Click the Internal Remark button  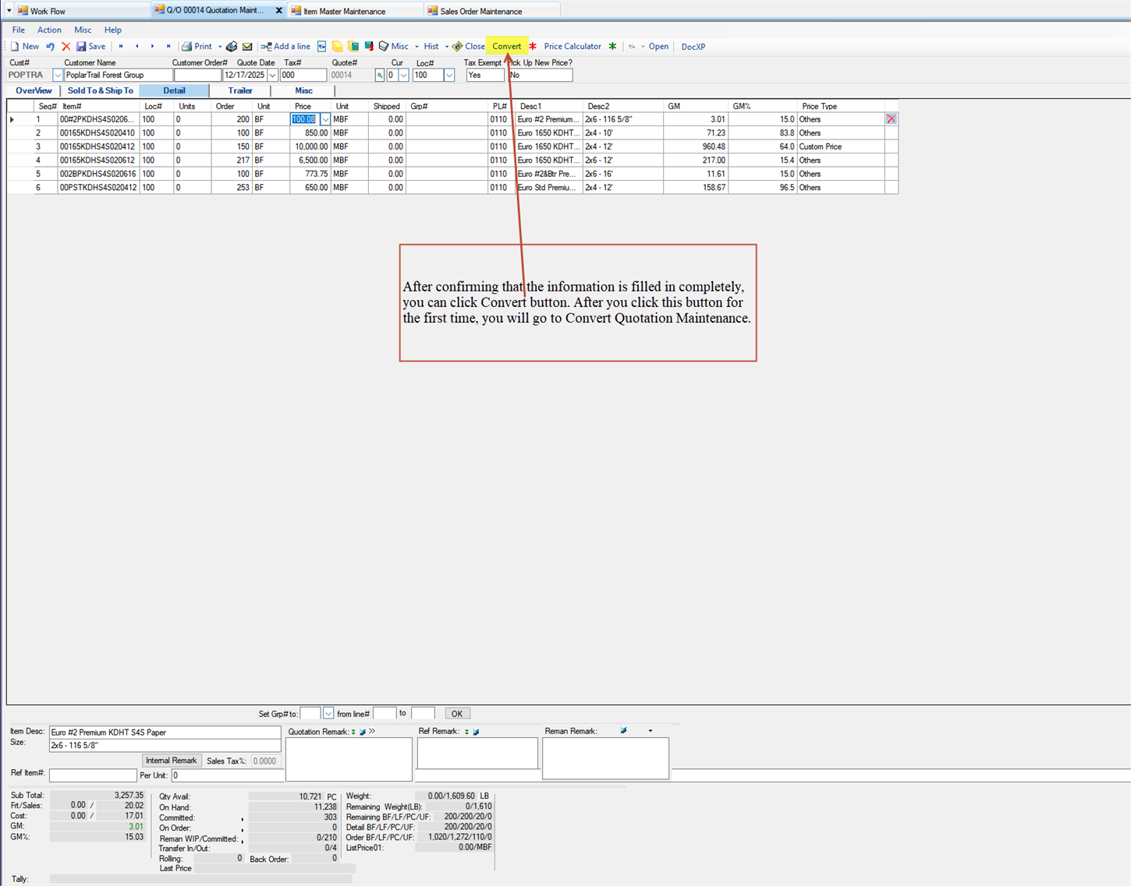[171, 761]
